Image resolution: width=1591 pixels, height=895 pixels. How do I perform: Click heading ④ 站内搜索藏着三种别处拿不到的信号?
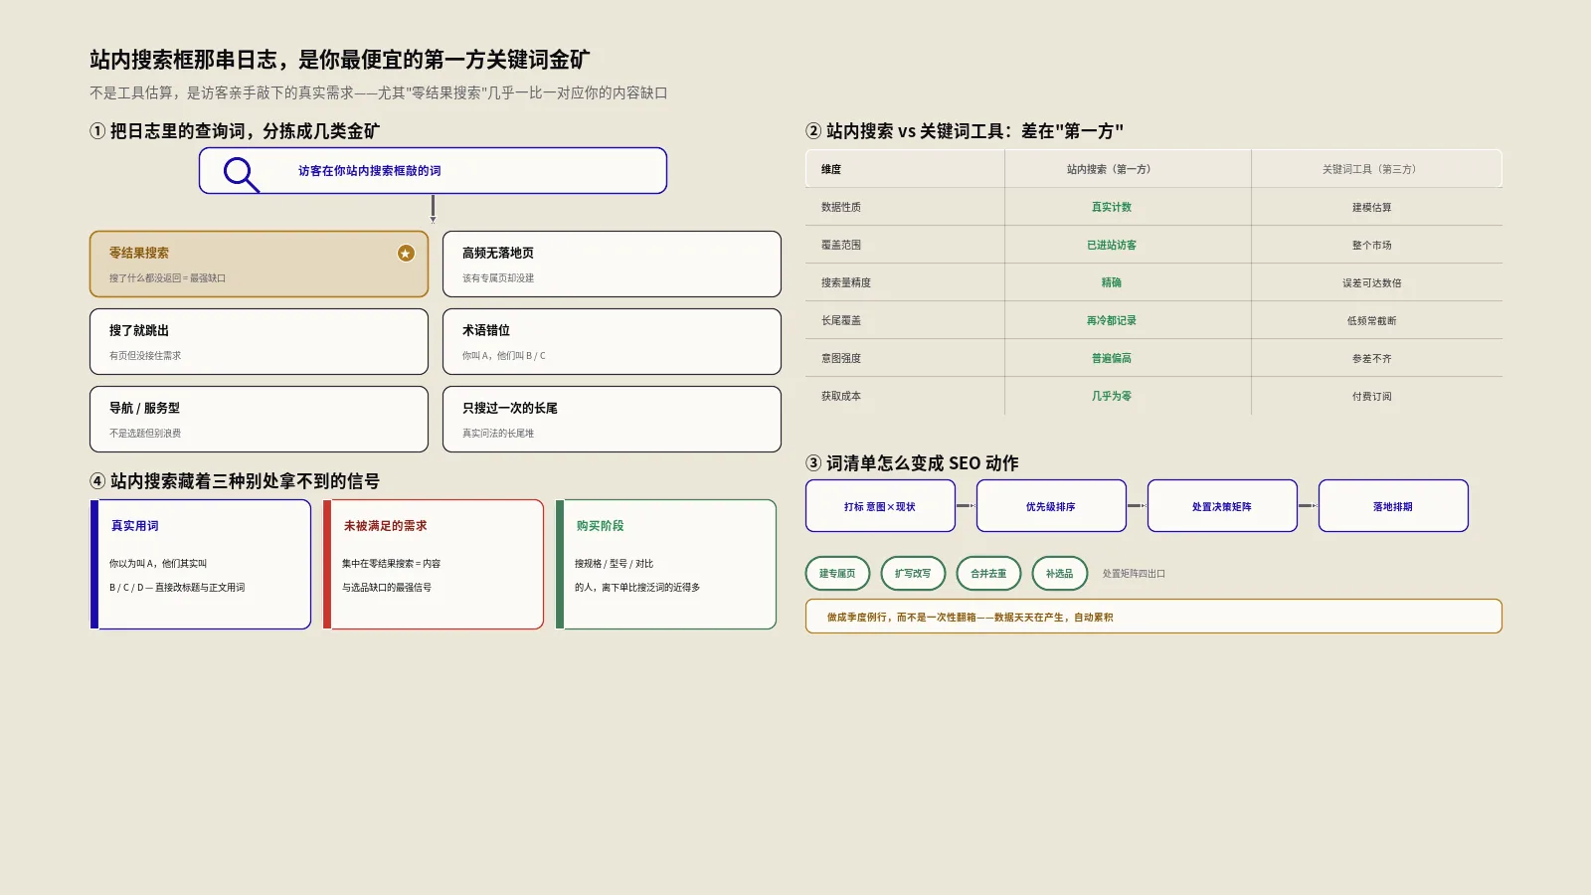[235, 481]
